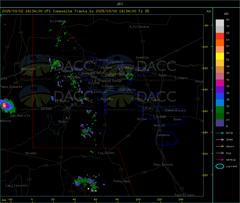
Task: Click the 65 dBZ red color swatch
Action: (x=220, y=36)
